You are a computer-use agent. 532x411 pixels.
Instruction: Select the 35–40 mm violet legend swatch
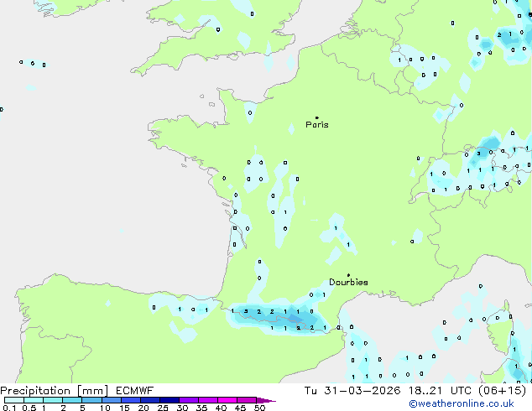pos(207,400)
